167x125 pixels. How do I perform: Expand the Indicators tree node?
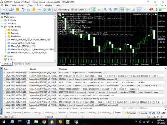(x=2, y=23)
